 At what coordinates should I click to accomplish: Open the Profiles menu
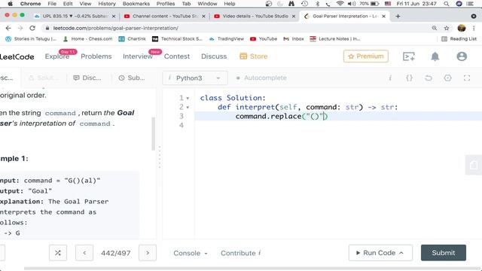pos(166,4)
